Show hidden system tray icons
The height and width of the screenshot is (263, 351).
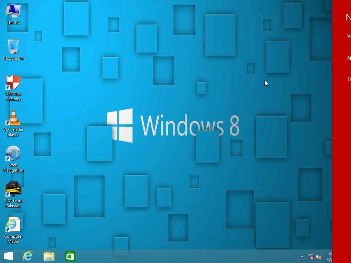point(302,256)
